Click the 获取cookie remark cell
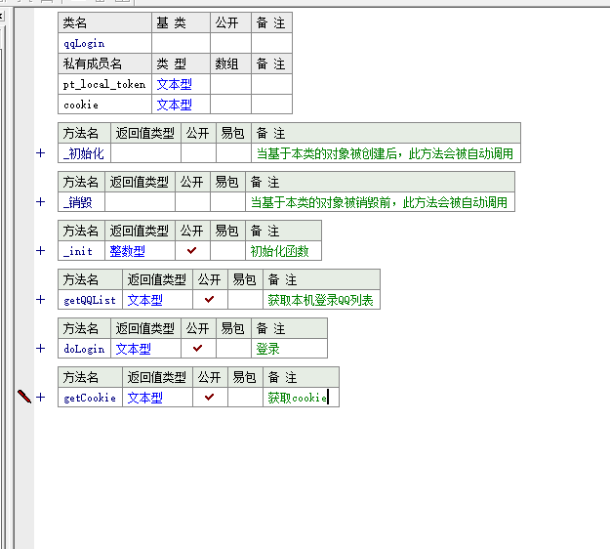 pyautogui.click(x=299, y=398)
